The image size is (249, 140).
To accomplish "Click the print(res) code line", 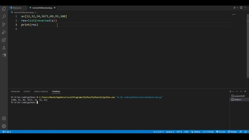I will click(x=30, y=25).
